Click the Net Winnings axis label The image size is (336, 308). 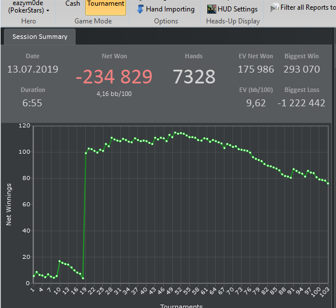coord(9,205)
